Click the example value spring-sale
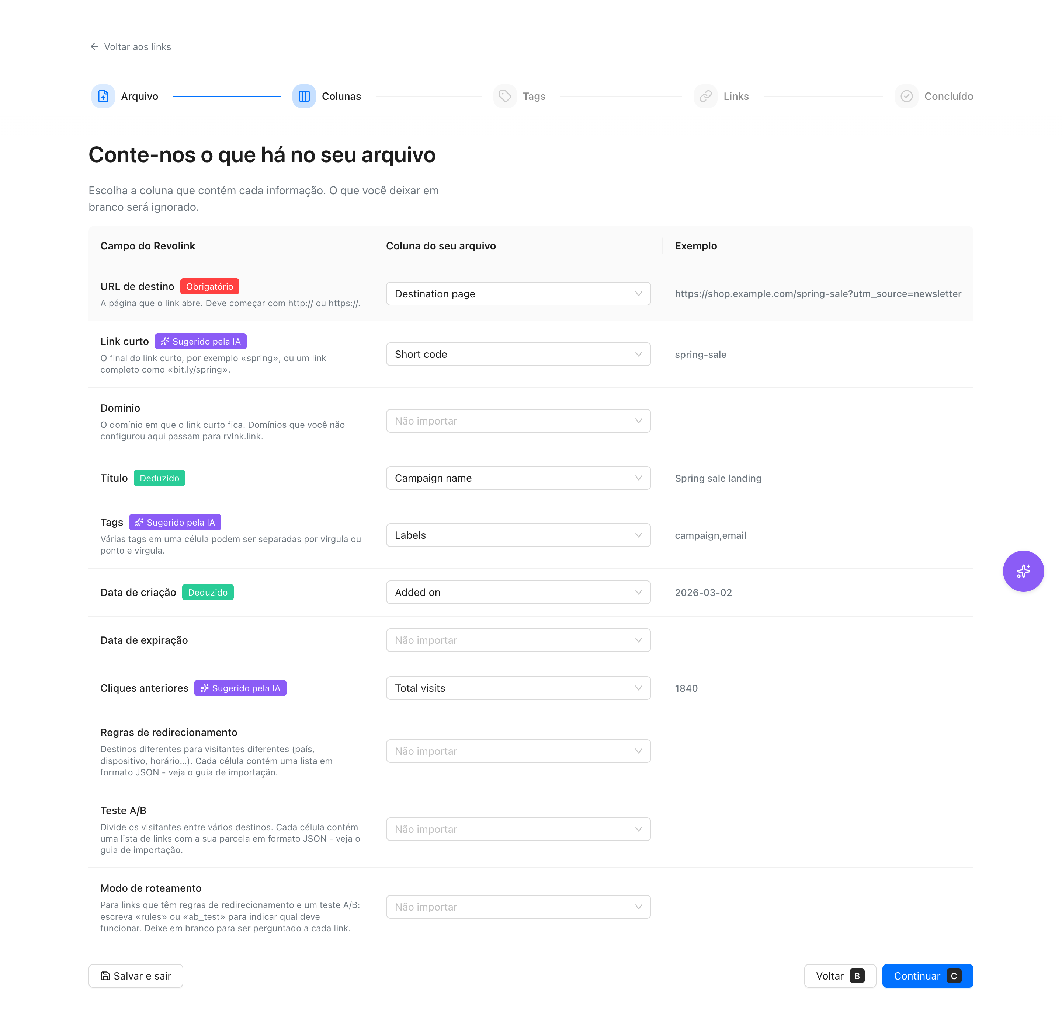The image size is (1062, 1023). click(700, 355)
